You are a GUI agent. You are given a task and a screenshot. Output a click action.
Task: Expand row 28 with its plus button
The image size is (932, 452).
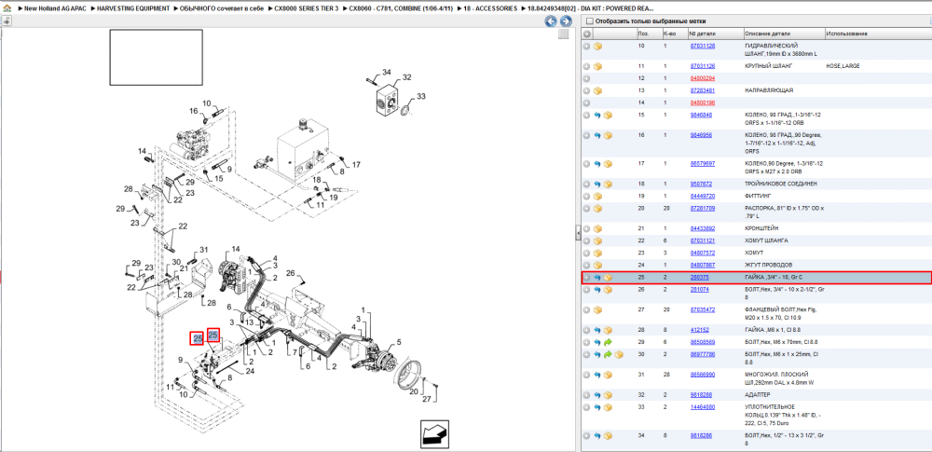point(586,330)
